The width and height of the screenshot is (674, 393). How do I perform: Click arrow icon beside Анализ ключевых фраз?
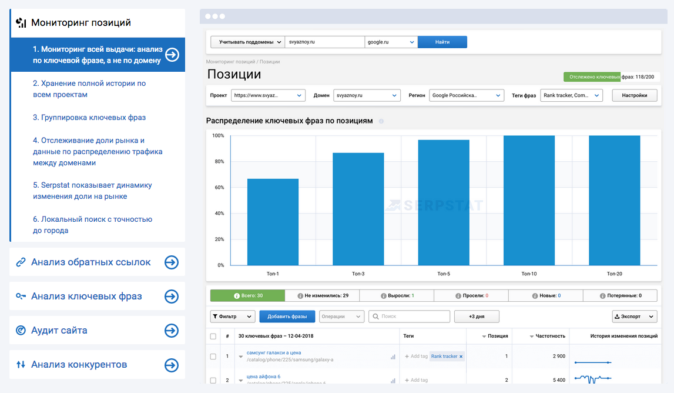point(171,297)
